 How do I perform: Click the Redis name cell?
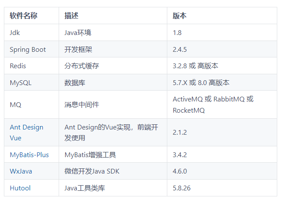coord(18,66)
